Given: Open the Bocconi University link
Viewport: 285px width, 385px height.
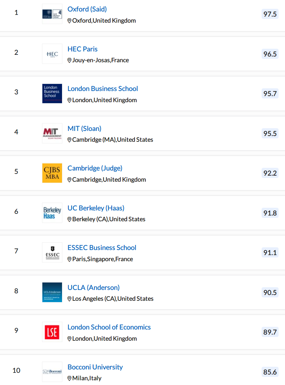Looking at the screenshot, I should pos(95,367).
